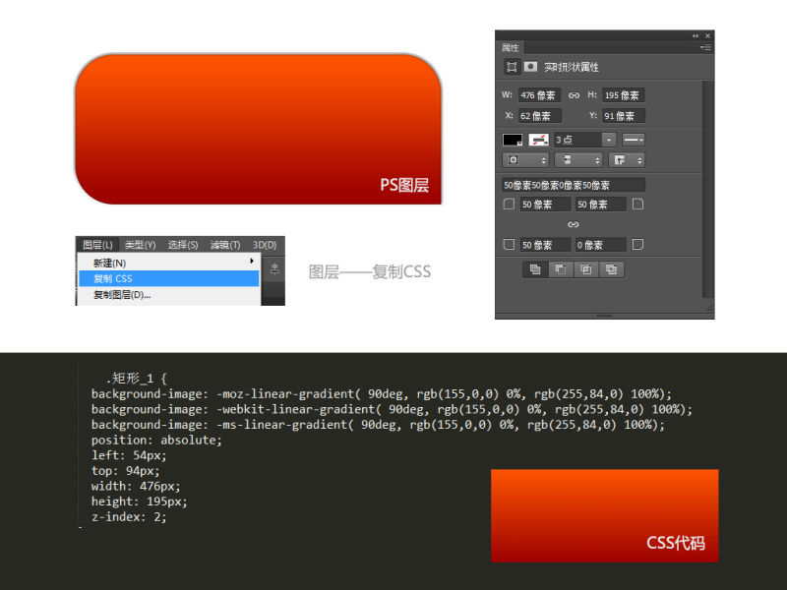Select Combine Shapes path operation
The width and height of the screenshot is (787, 590).
pyautogui.click(x=535, y=269)
